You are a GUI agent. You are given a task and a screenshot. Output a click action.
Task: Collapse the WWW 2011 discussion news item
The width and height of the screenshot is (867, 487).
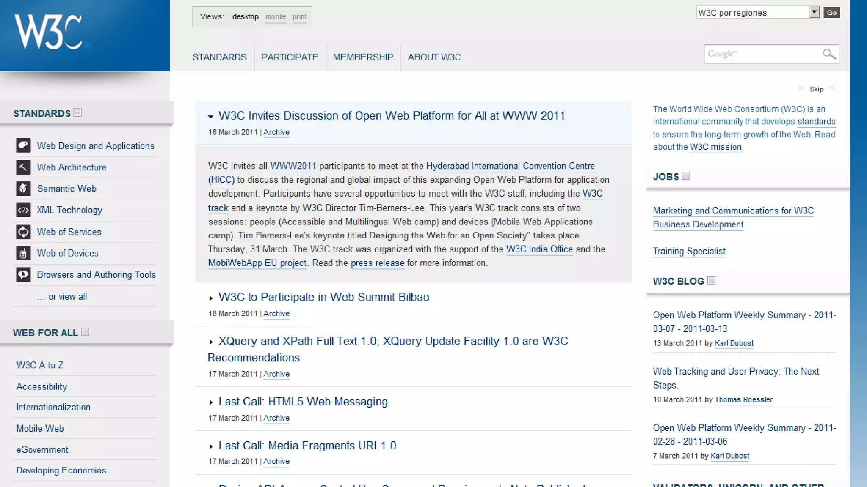pos(210,116)
